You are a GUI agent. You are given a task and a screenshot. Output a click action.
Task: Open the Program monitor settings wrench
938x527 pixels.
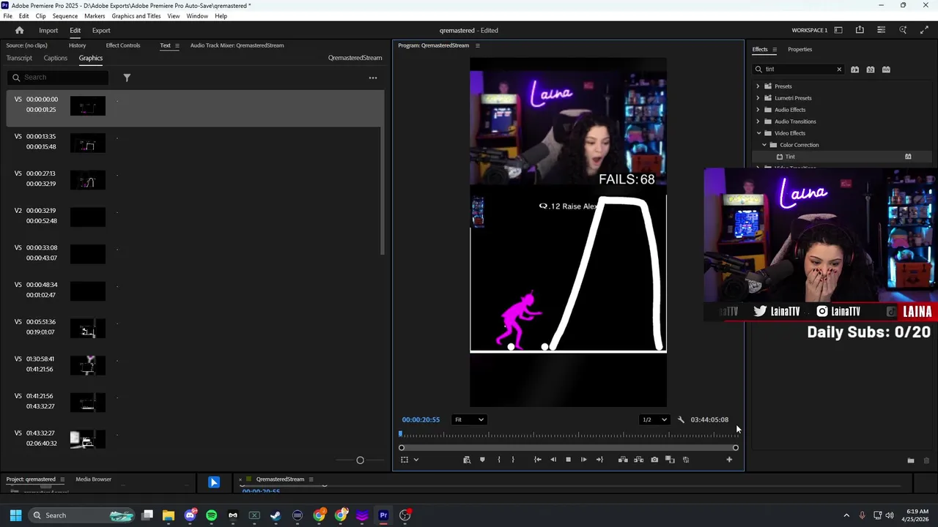[681, 420]
